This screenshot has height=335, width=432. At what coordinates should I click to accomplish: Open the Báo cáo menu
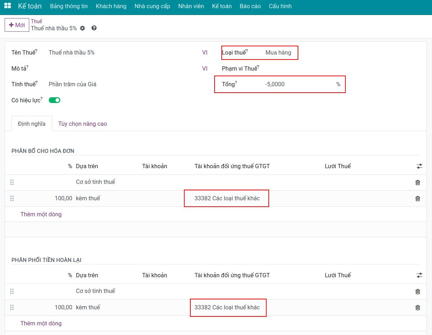(x=250, y=6)
